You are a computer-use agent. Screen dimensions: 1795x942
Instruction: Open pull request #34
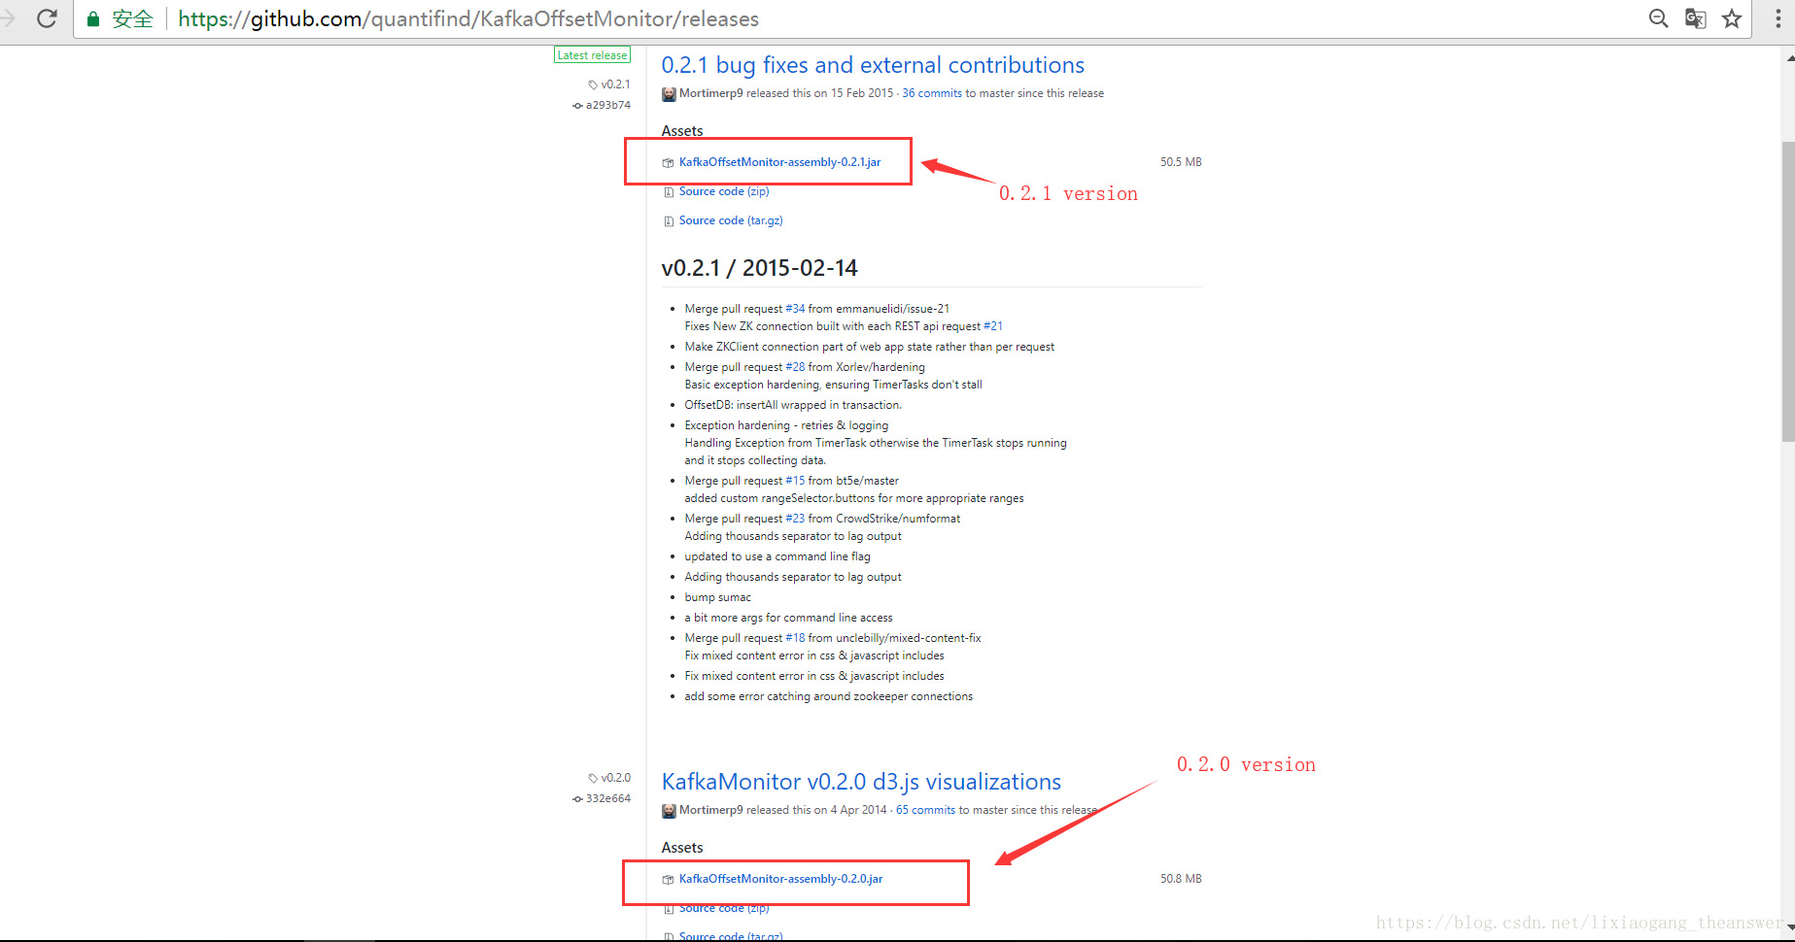(795, 309)
